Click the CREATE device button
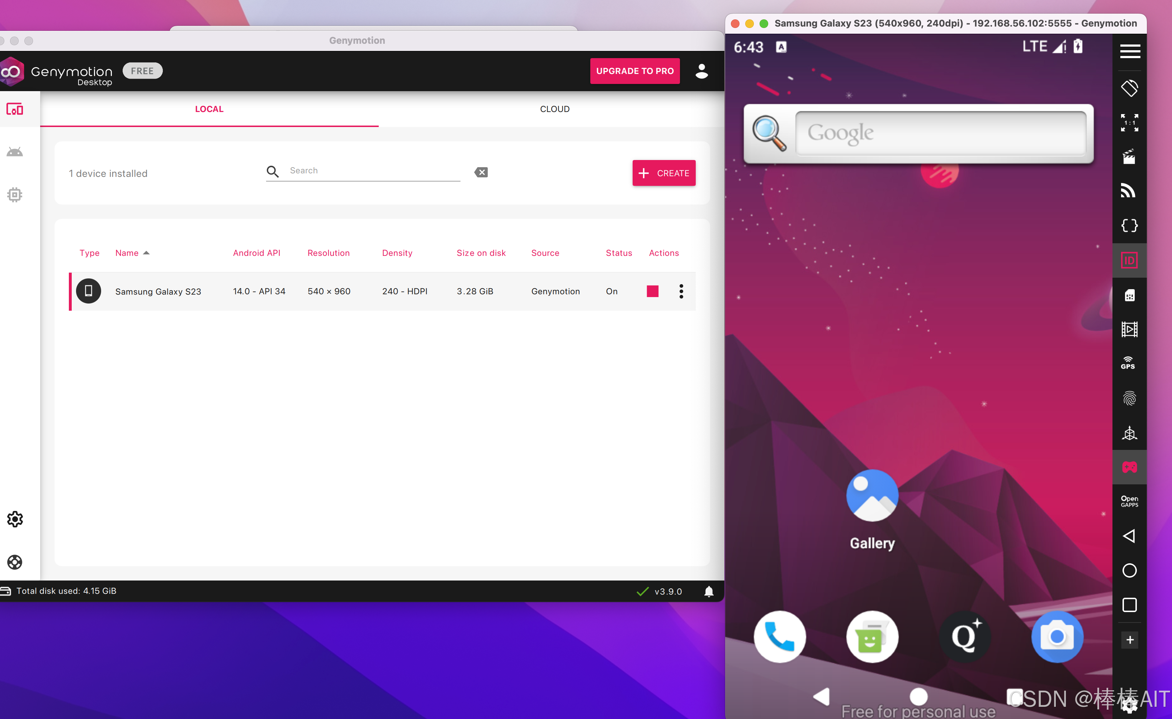 pos(663,173)
